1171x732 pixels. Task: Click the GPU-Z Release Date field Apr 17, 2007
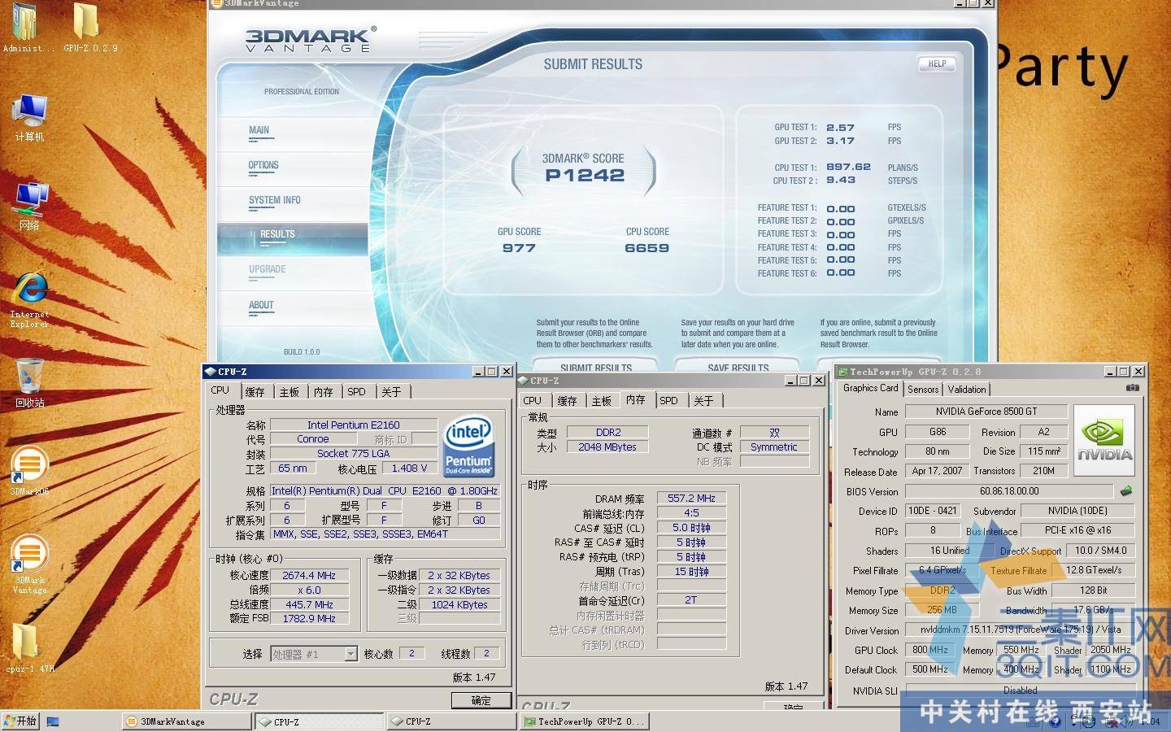937,471
